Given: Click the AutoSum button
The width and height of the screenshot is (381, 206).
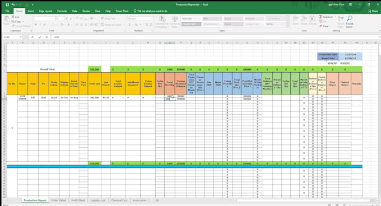Looking at the screenshot, I should [326, 17].
